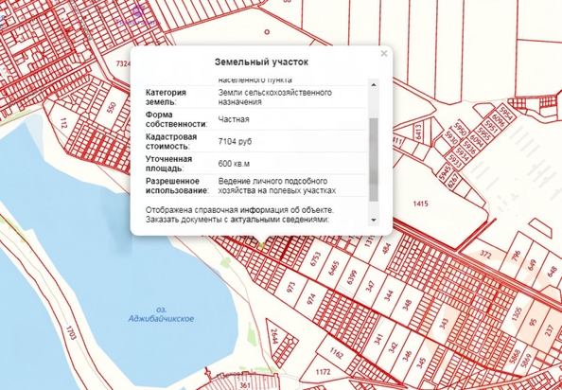Select map parcel 5954

click(507, 114)
